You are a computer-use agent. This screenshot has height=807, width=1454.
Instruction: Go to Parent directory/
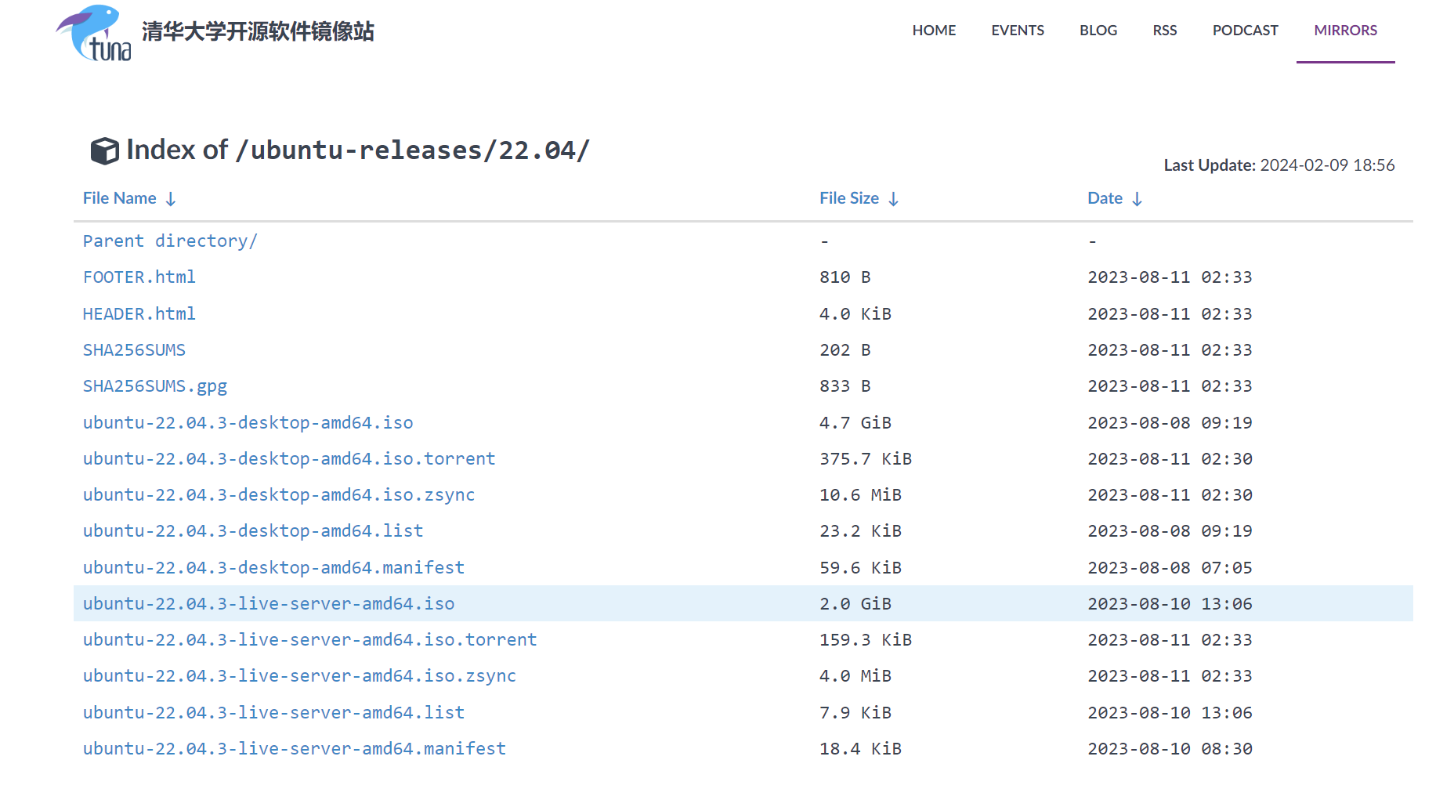pyautogui.click(x=170, y=241)
